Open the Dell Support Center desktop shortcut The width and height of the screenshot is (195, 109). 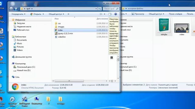coord(24,102)
